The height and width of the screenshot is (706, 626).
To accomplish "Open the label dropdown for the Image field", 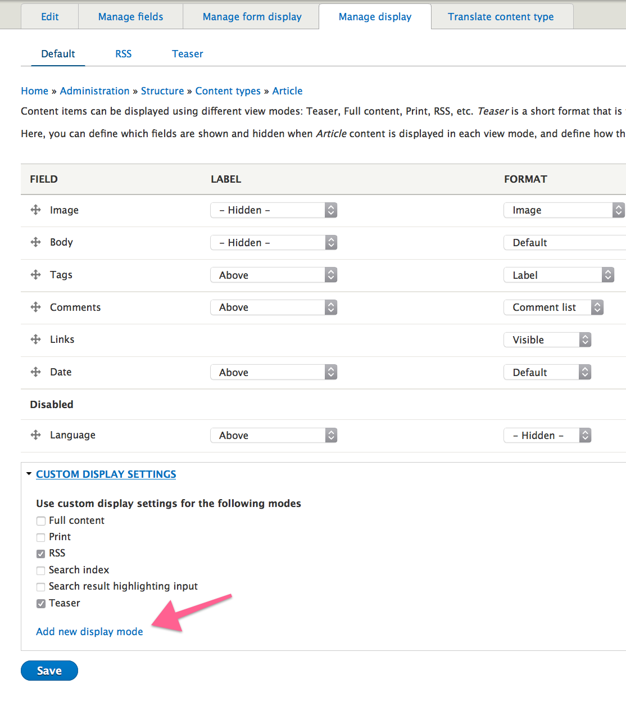I will coord(274,210).
